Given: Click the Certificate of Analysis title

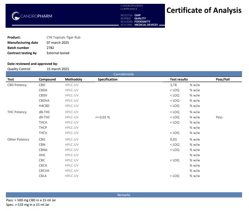Looking at the screenshot, I should [x=204, y=10].
